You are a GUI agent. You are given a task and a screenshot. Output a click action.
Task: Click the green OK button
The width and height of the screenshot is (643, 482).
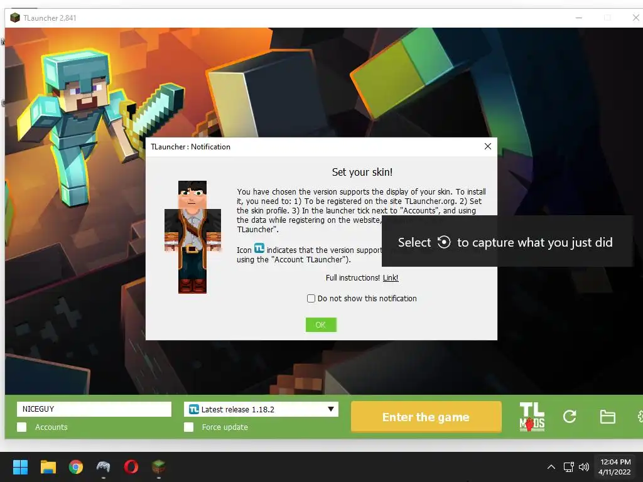pyautogui.click(x=321, y=324)
